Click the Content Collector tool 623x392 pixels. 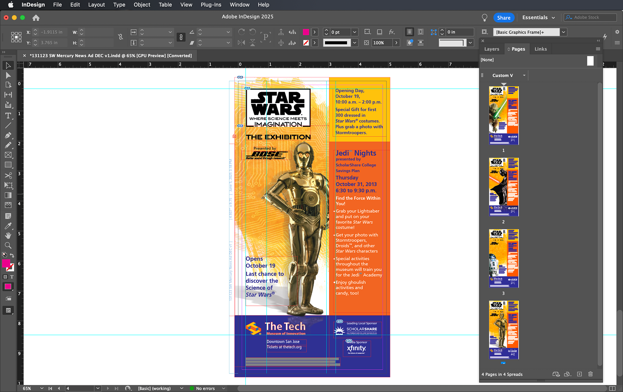(8, 105)
